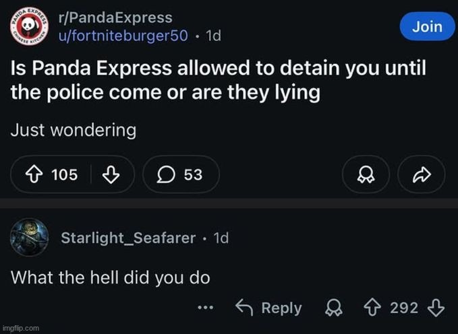Image resolution: width=458 pixels, height=334 pixels.
Task: Open the comment's three-dot options menu
Action: [205, 308]
